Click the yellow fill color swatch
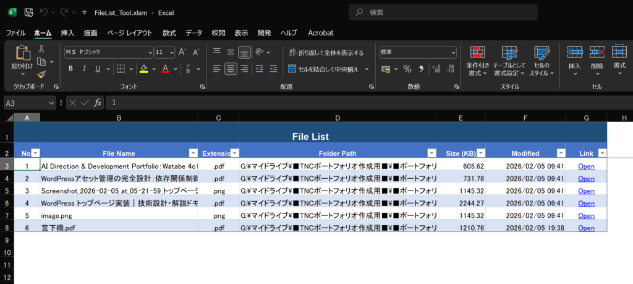The width and height of the screenshot is (633, 284). coord(143,69)
